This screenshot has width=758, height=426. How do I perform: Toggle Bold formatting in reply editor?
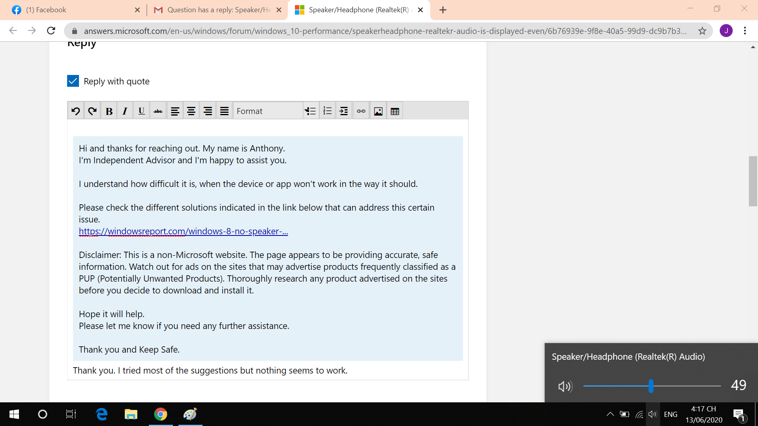(x=109, y=111)
